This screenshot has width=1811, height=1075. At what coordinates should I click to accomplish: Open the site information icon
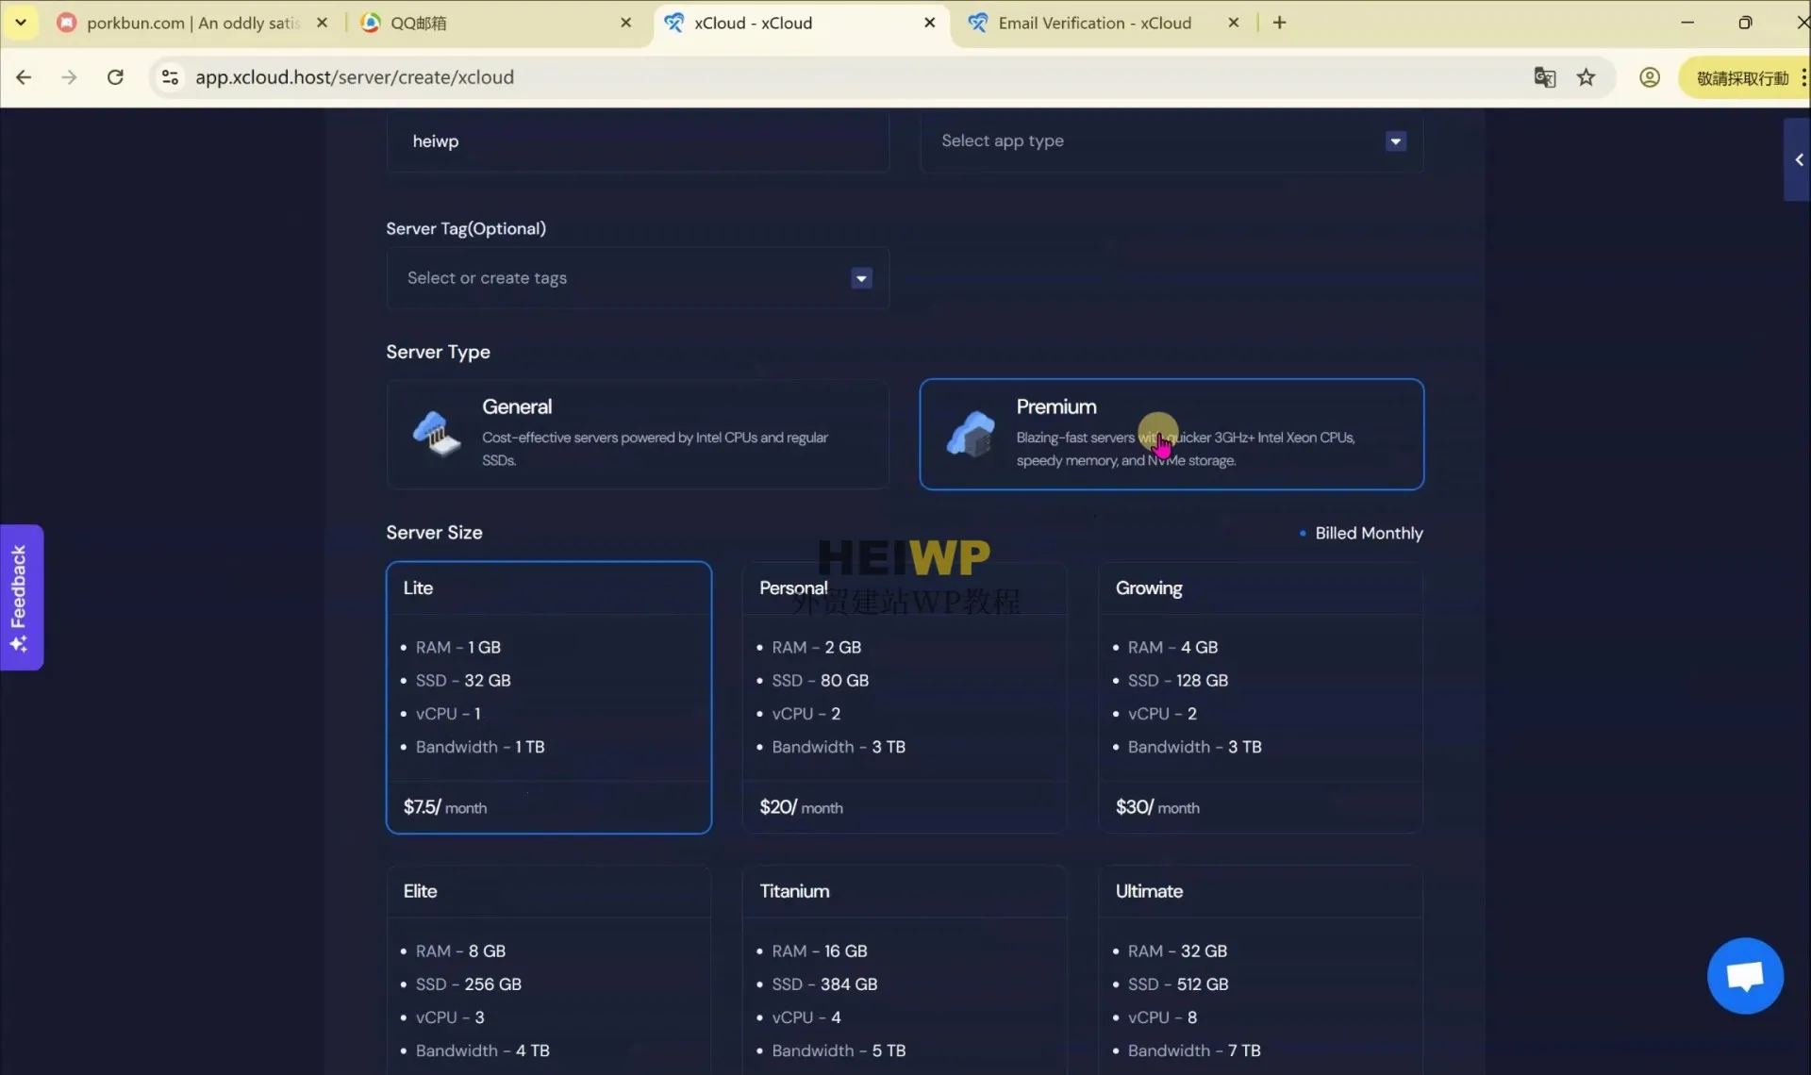(x=170, y=77)
